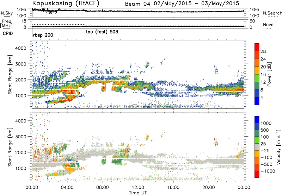Screen dimensions: 282x195
Task: Click the green velocity patch near 08:00
Action: (104, 161)
